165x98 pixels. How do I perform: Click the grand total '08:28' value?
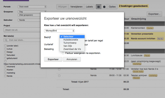(126, 89)
